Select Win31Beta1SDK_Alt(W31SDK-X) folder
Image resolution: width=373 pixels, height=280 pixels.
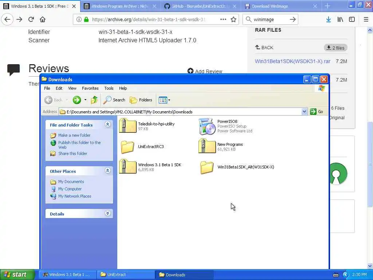pyautogui.click(x=237, y=167)
